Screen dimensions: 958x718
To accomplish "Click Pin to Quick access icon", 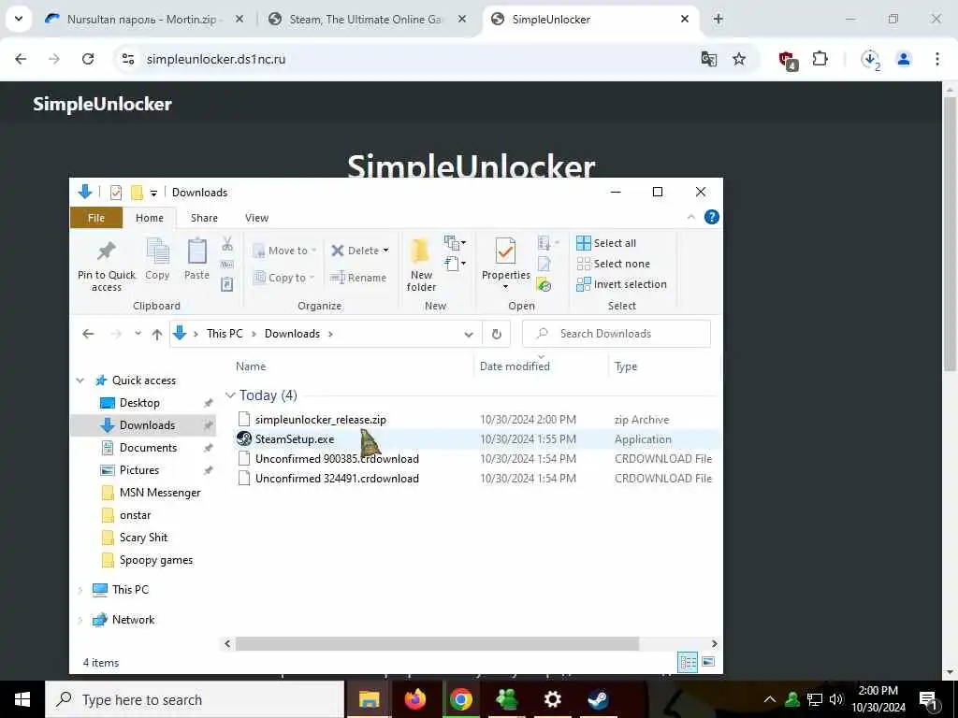I will point(107,251).
